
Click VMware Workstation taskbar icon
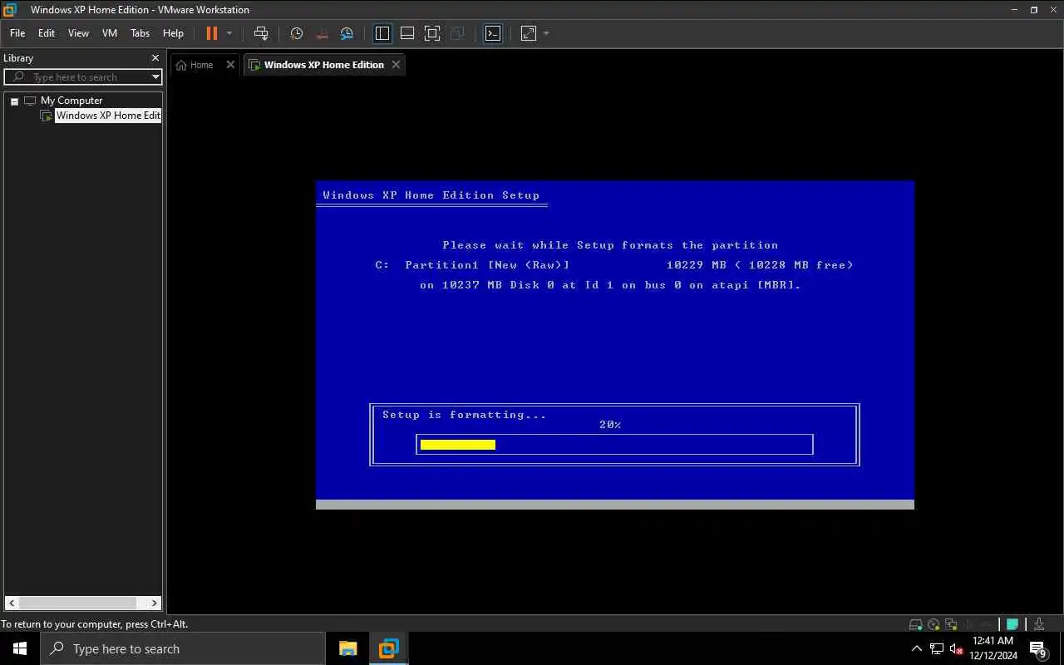click(388, 648)
